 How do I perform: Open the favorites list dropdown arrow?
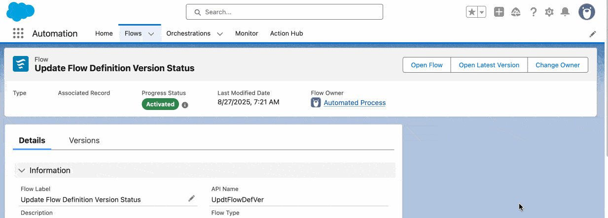pyautogui.click(x=482, y=12)
